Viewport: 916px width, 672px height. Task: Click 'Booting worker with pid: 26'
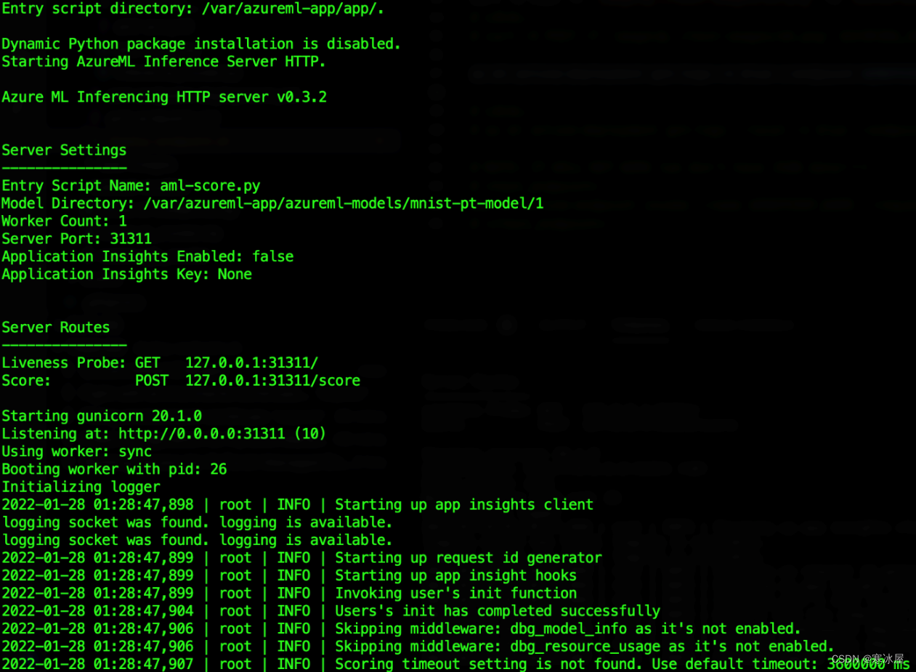(114, 469)
